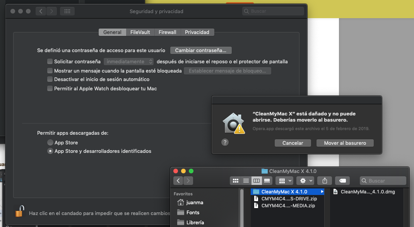414x227 pixels.
Task: Click the Finder sidebar scrollbar
Action: (x=241, y=208)
